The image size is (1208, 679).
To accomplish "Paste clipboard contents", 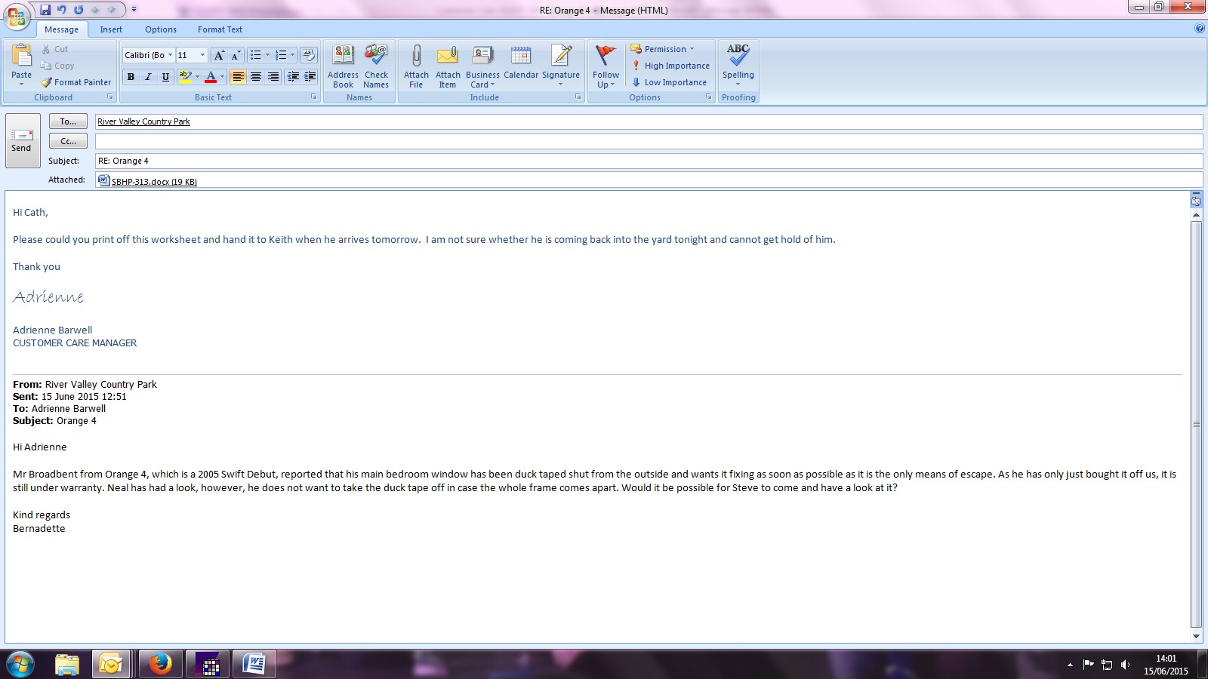I will (21, 65).
